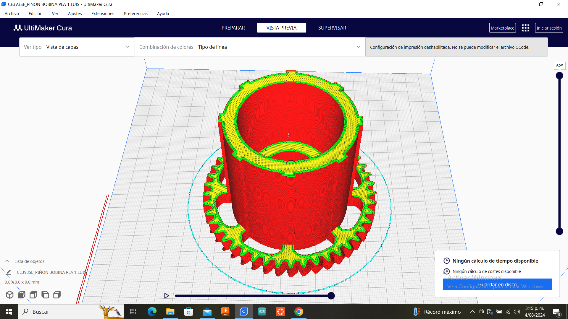
Task: Click the layer number field showing 625
Action: coord(560,66)
